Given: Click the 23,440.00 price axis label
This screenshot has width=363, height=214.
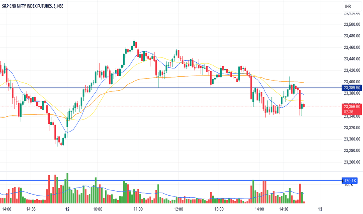Looking at the screenshot, I should tap(352, 59).
